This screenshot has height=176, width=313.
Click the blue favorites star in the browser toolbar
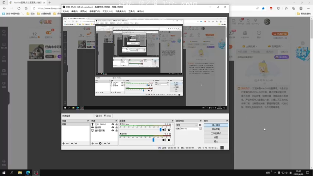(x=263, y=8)
